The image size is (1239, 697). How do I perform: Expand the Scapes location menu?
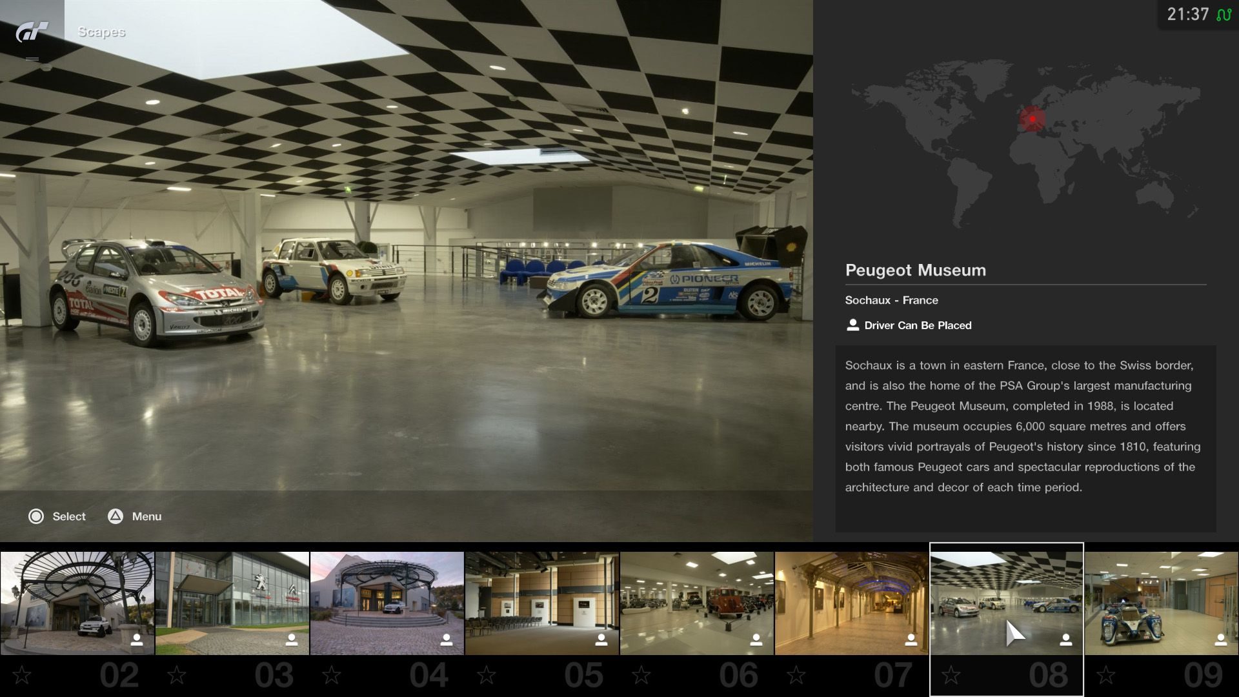32,59
